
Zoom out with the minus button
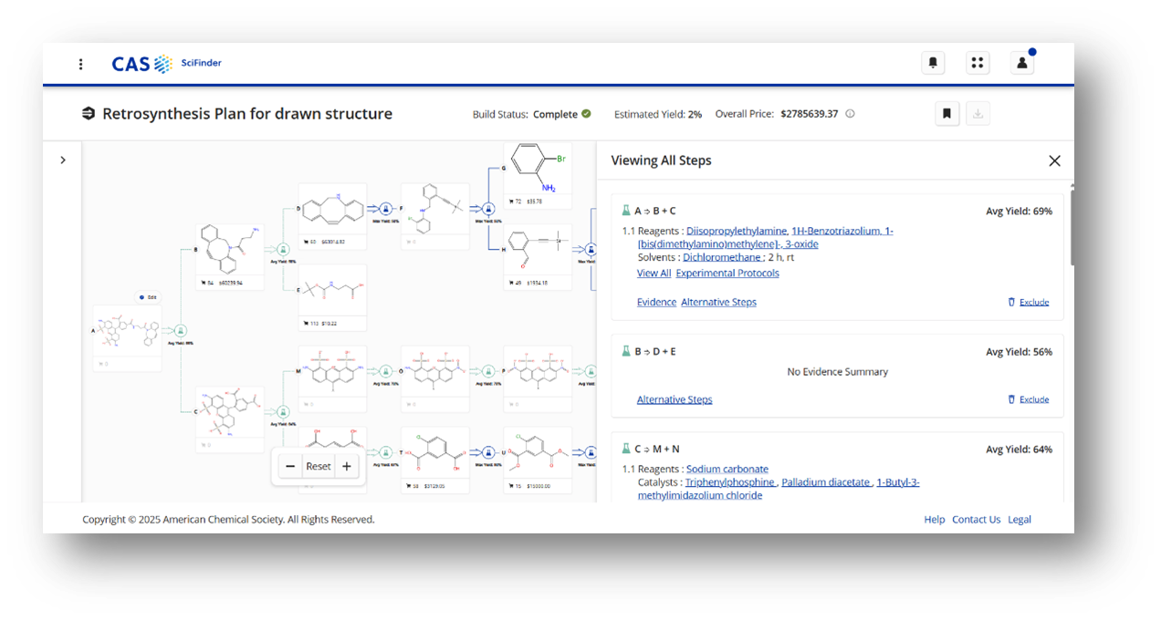(290, 466)
